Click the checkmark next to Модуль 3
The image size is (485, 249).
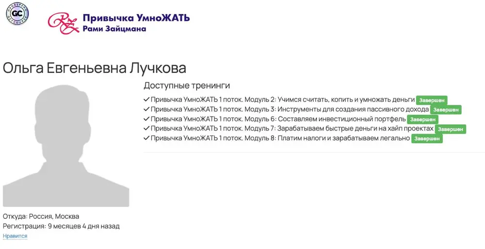point(146,109)
